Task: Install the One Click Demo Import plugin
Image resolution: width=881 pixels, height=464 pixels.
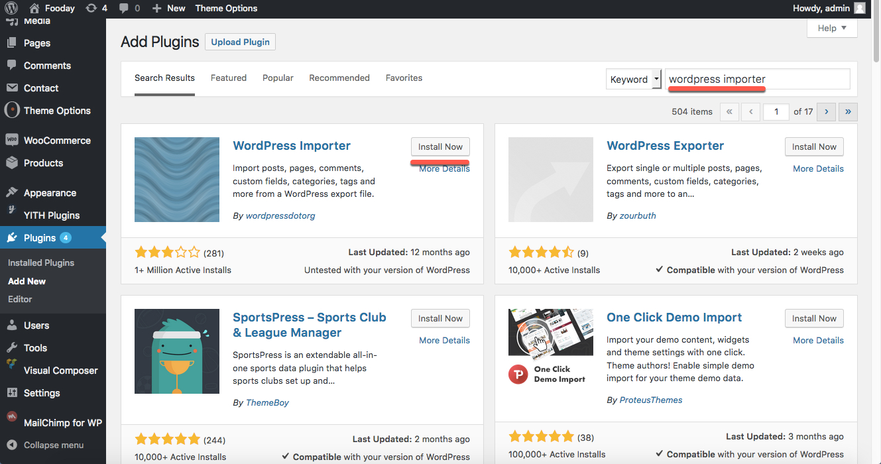Action: [x=814, y=318]
